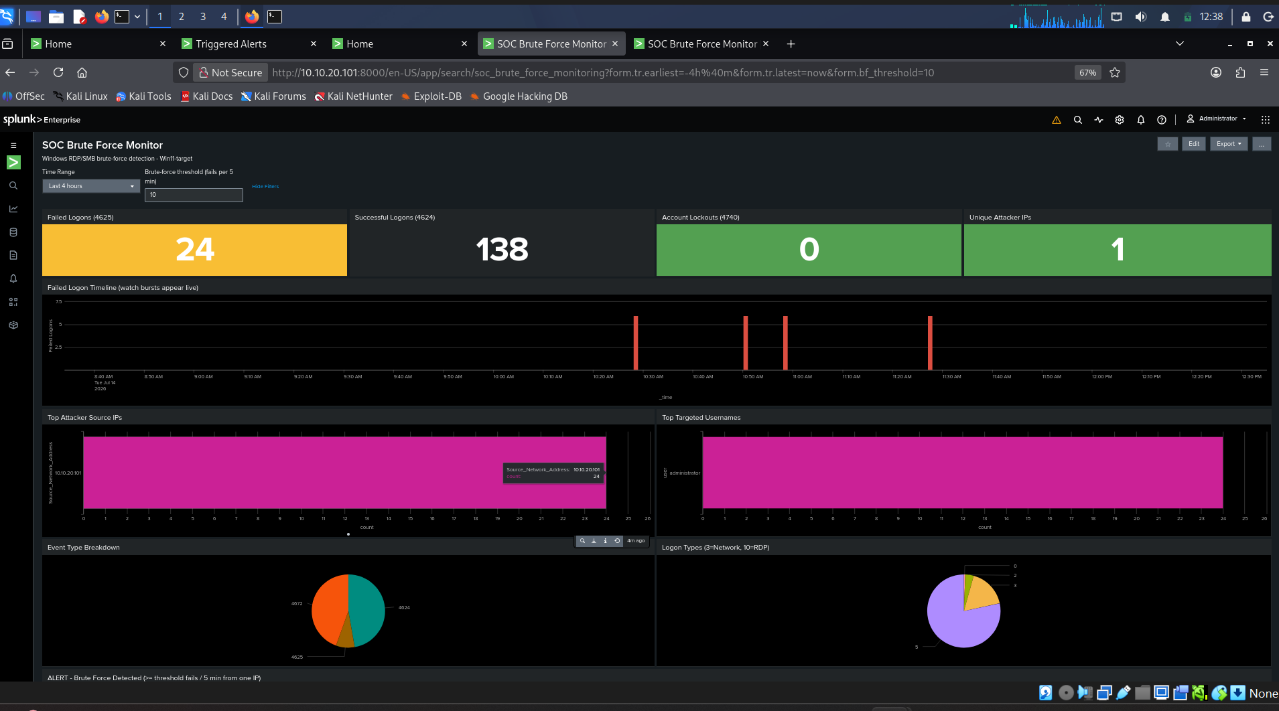Screen dimensions: 1279x711
Task: Click the Edit dashboard button
Action: (1194, 144)
